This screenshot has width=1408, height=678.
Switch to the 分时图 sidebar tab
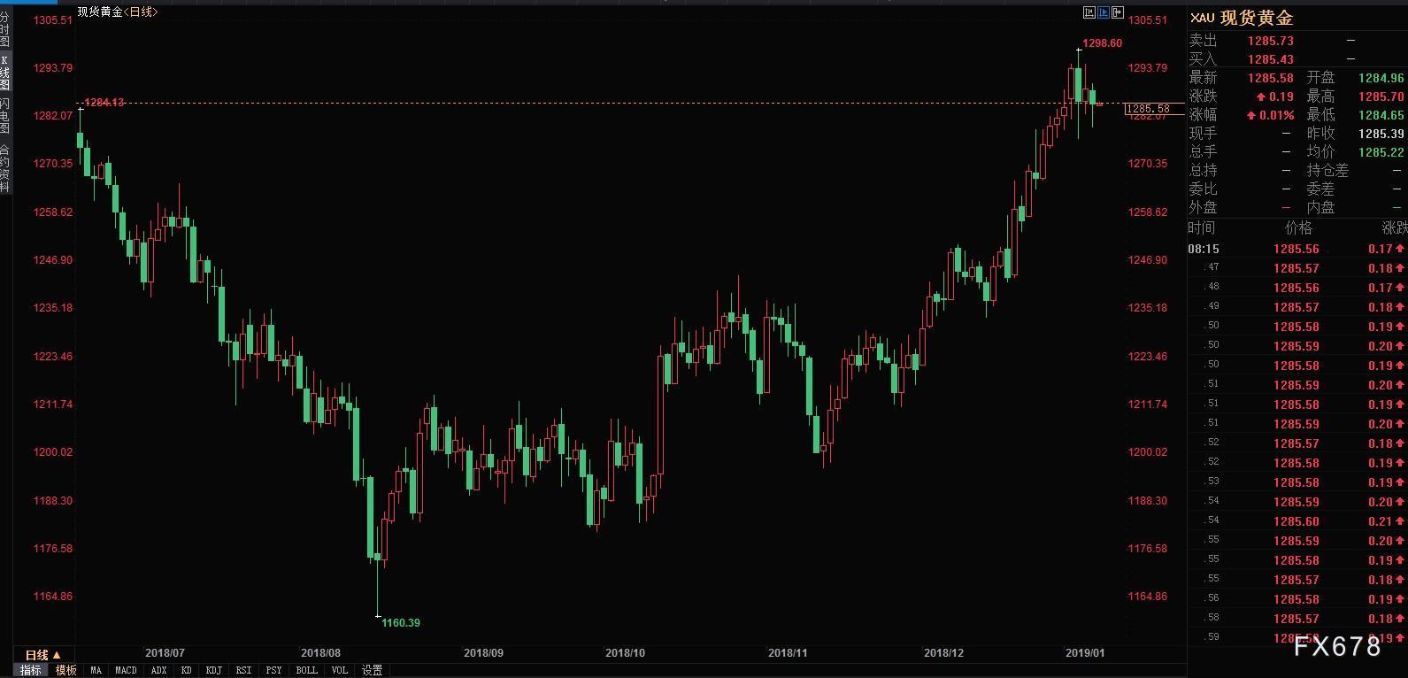point(5,29)
